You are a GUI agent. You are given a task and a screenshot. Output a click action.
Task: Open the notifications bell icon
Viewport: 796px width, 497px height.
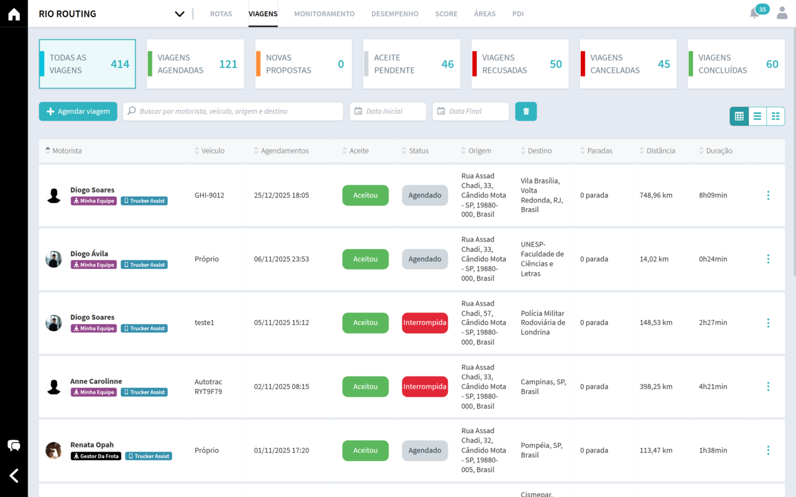click(x=754, y=14)
